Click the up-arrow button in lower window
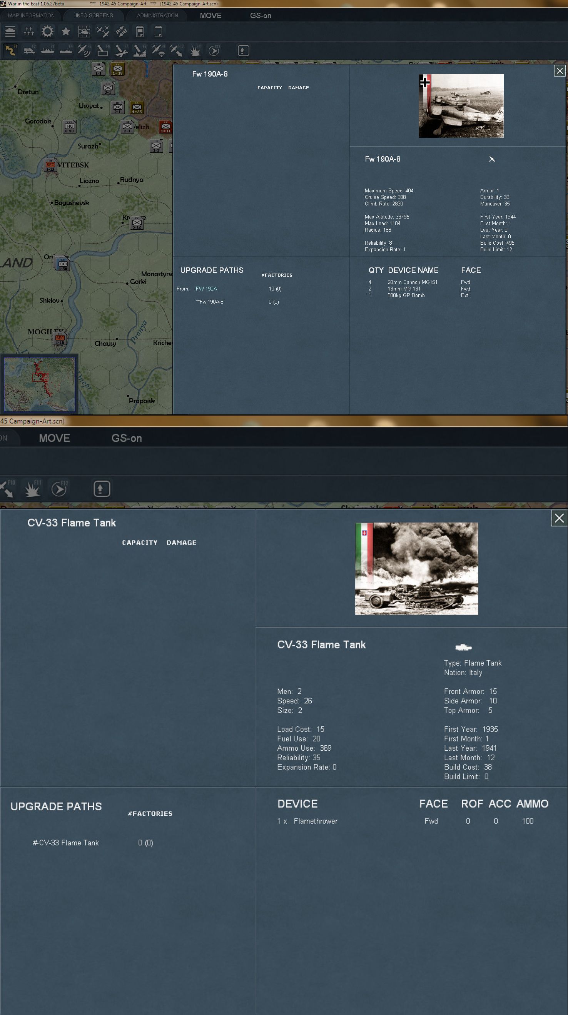Screen dimensions: 568x1015 click(102, 489)
